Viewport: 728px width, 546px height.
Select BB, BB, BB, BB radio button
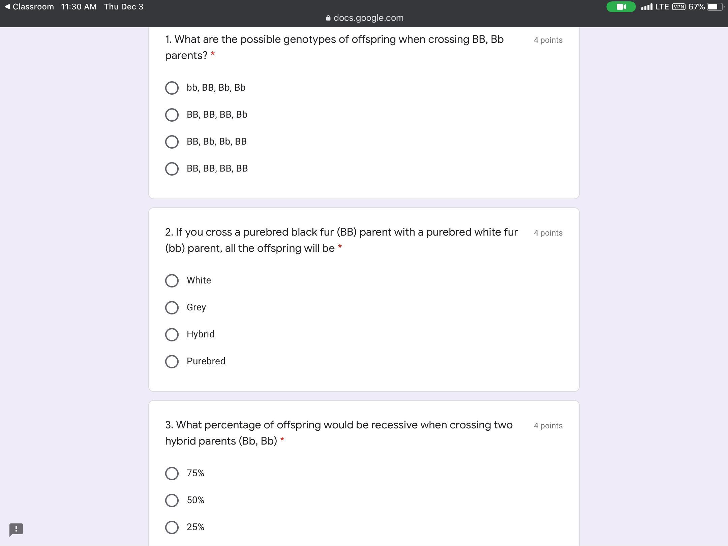[172, 169]
